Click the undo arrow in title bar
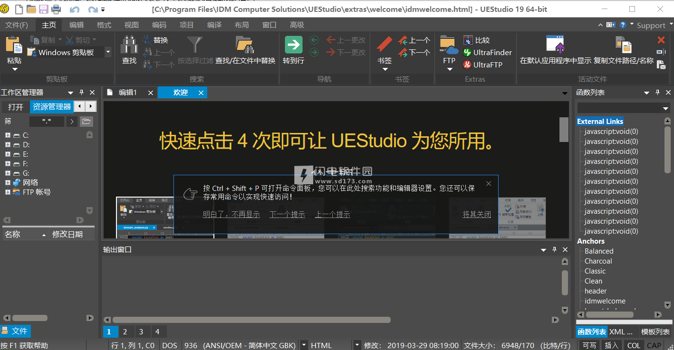This screenshot has height=350, width=674. (x=75, y=9)
